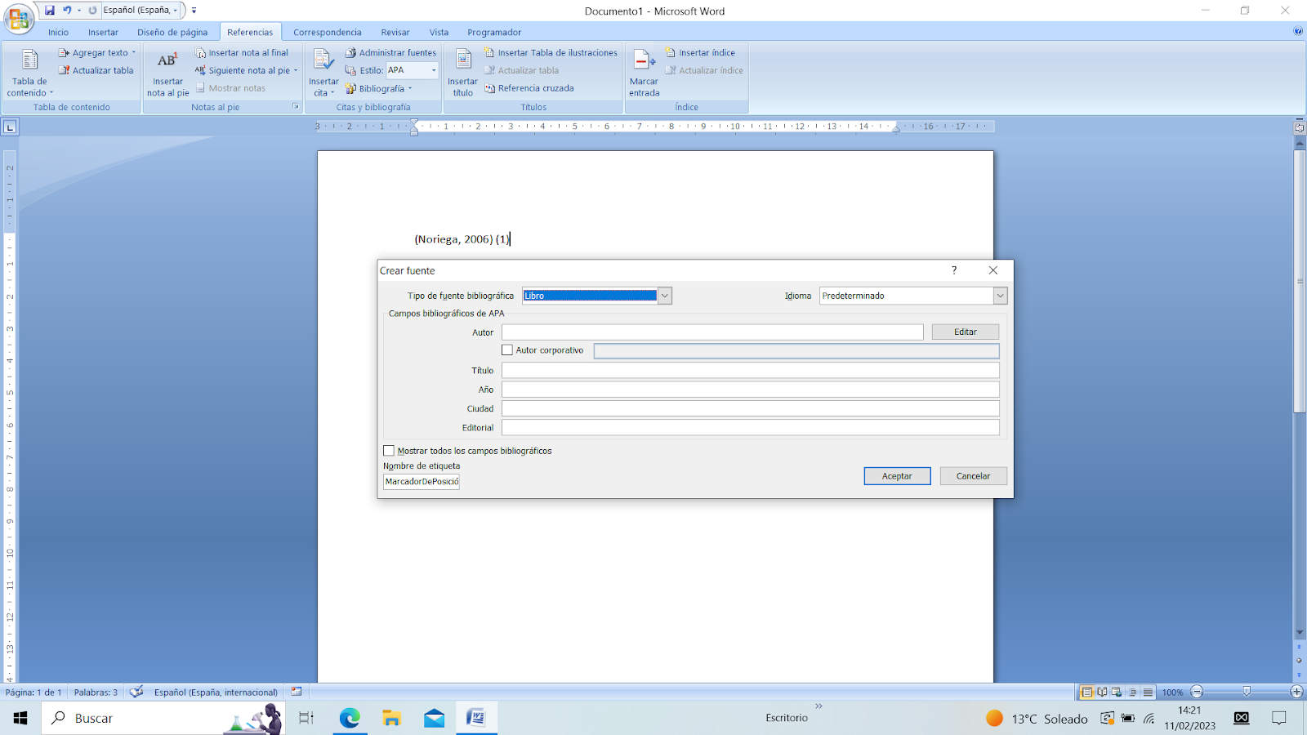The height and width of the screenshot is (735, 1307).
Task: Open Word help question mark icon
Action: click(x=1298, y=31)
